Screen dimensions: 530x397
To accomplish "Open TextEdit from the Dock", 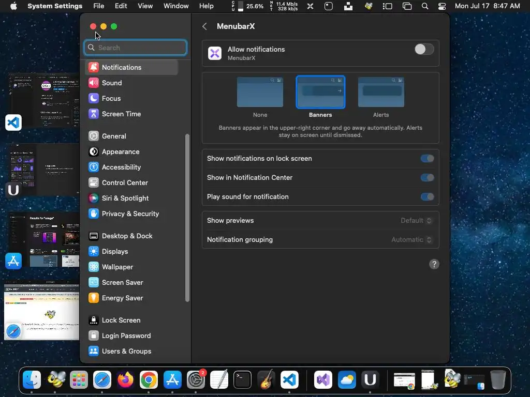I will [x=219, y=380].
